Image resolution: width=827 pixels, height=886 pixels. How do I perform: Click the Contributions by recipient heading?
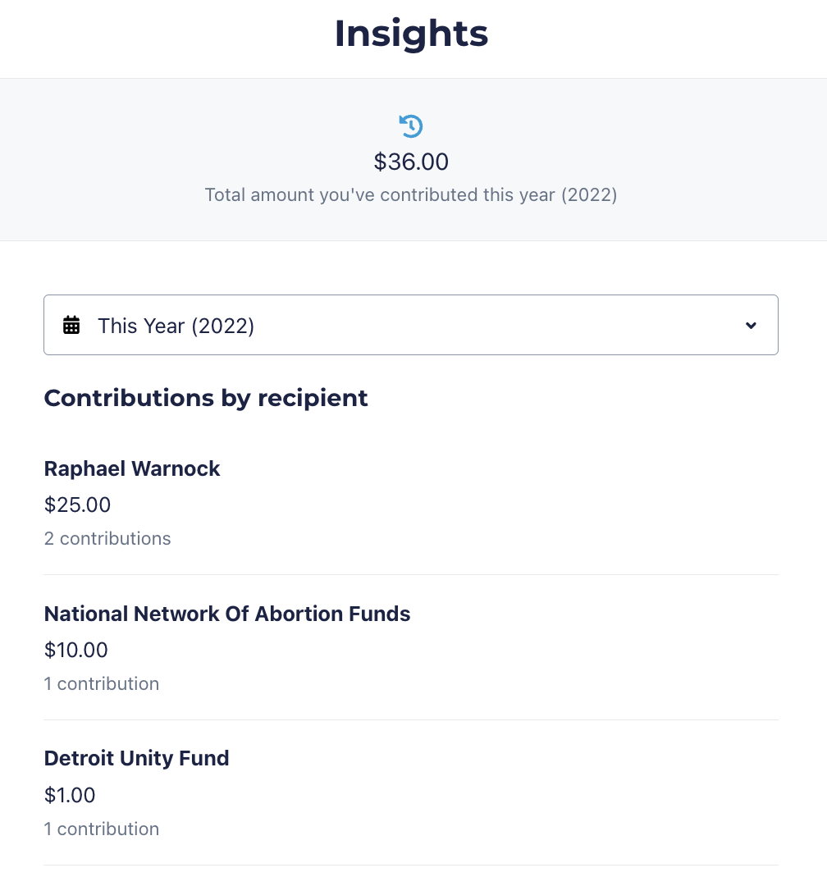click(206, 398)
